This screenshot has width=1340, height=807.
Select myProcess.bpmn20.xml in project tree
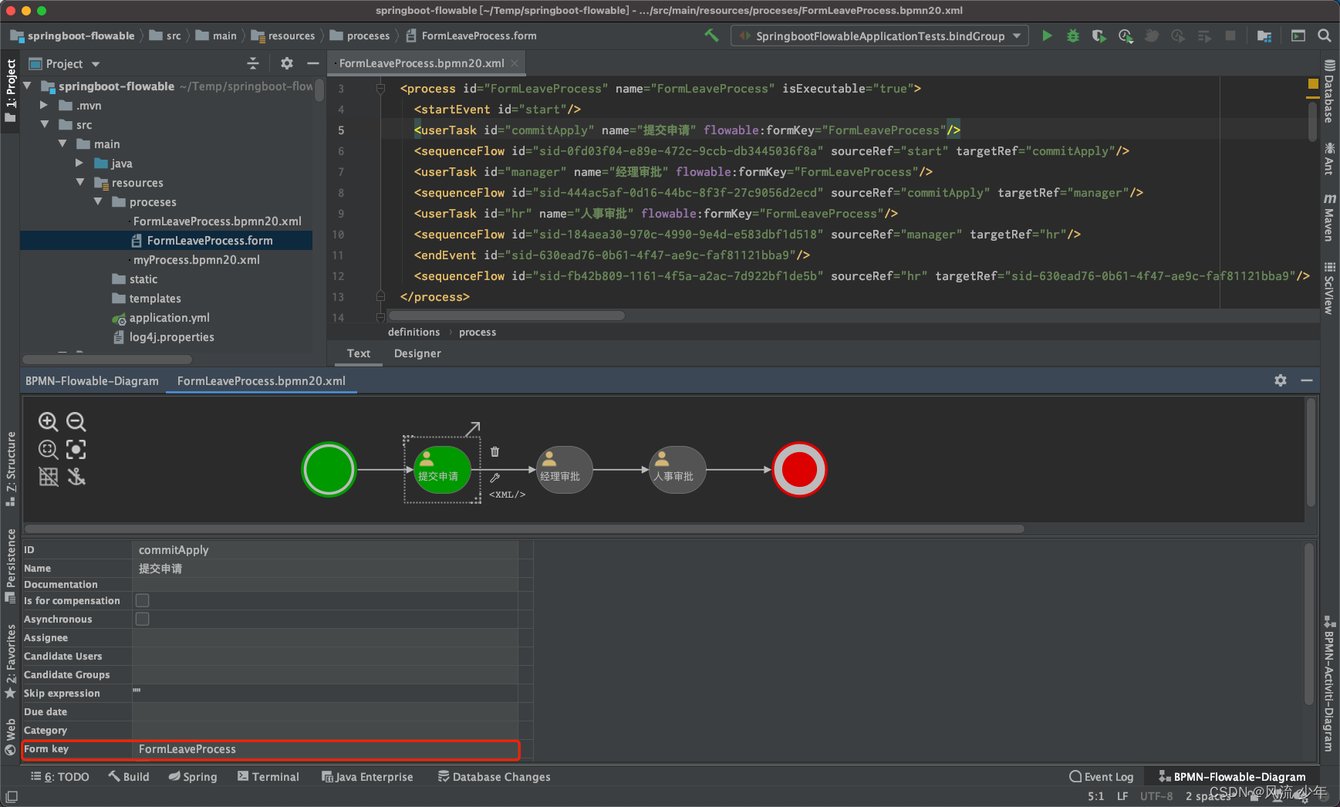point(196,259)
